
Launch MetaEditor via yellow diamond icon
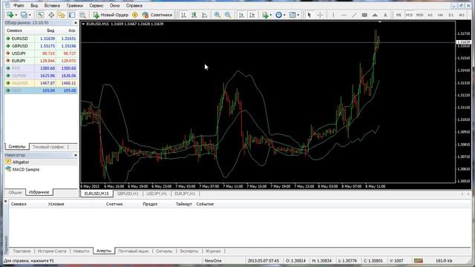[x=135, y=15]
